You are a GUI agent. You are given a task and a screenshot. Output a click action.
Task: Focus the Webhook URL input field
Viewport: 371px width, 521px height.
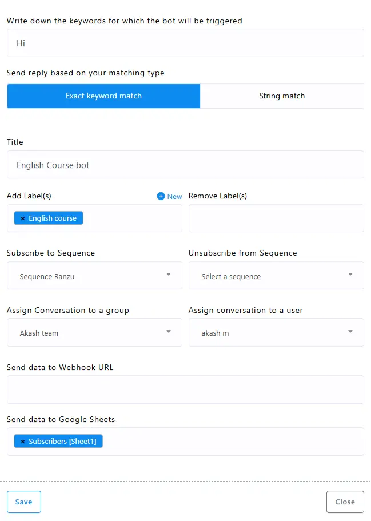[x=185, y=389]
